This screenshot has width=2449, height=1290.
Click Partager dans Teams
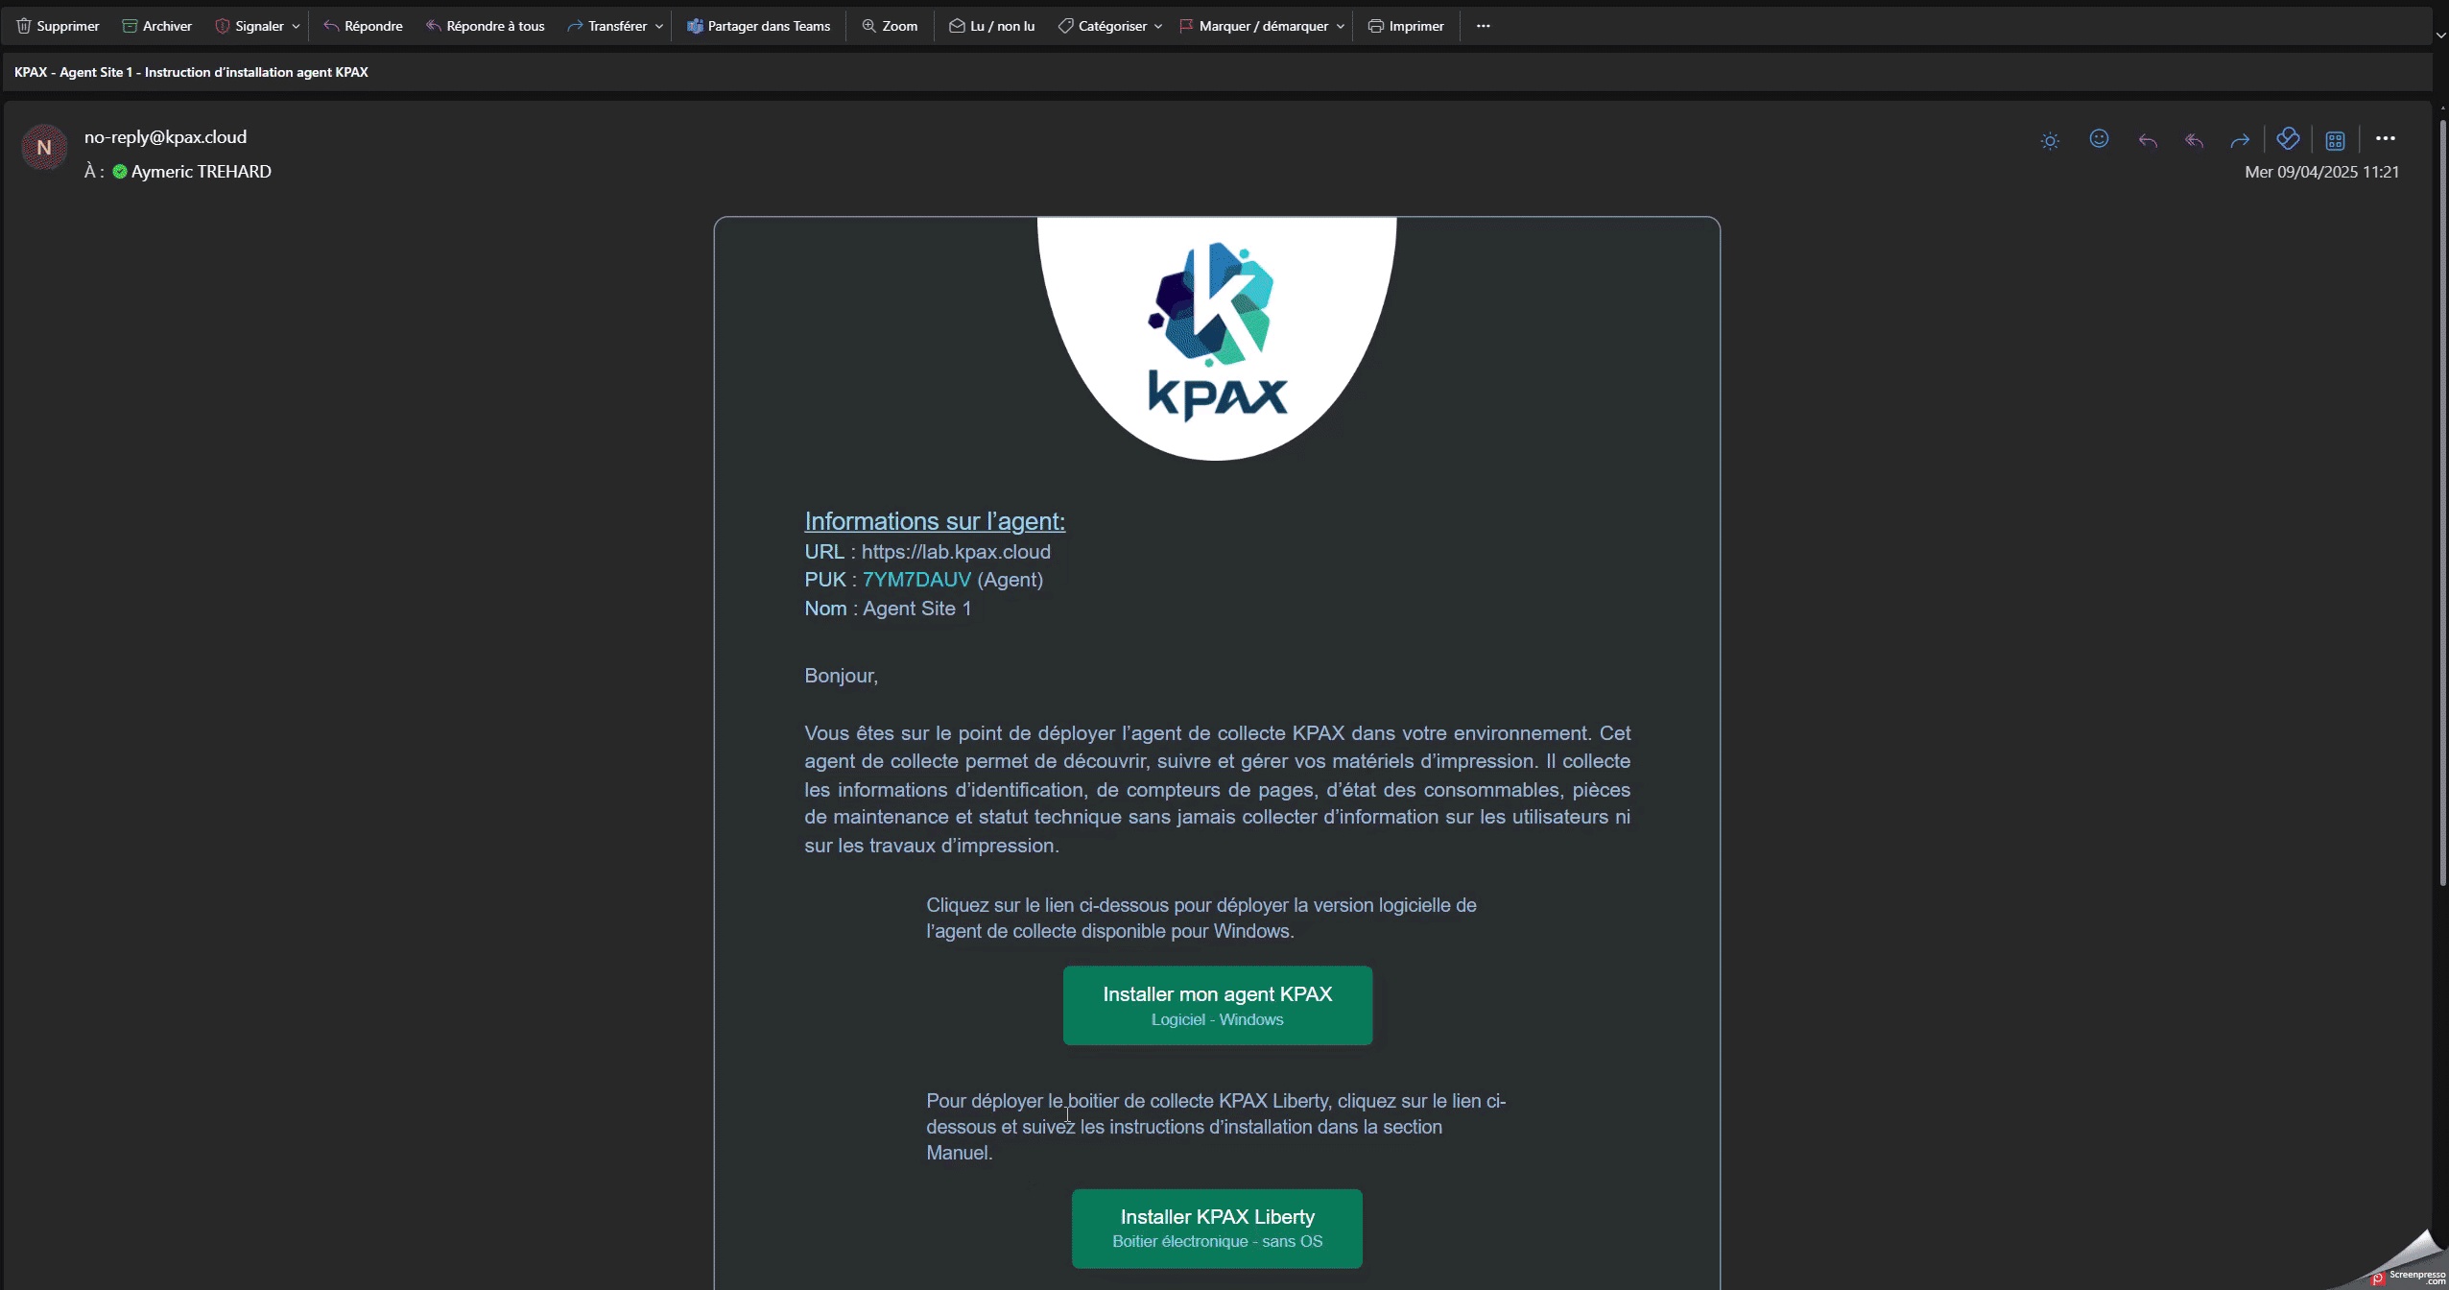point(758,26)
